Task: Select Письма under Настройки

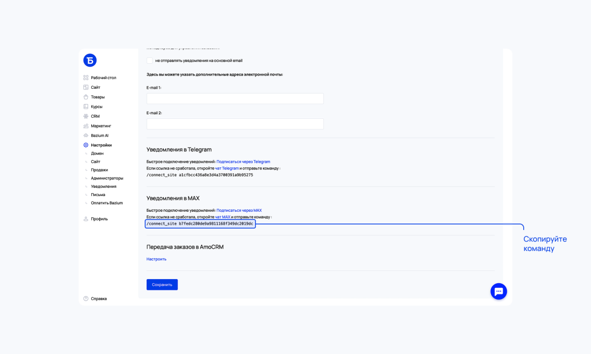Action: pyautogui.click(x=98, y=195)
